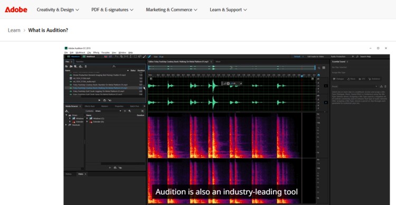Assign Dialogue mix type
The image size is (396, 205).
point(339,79)
